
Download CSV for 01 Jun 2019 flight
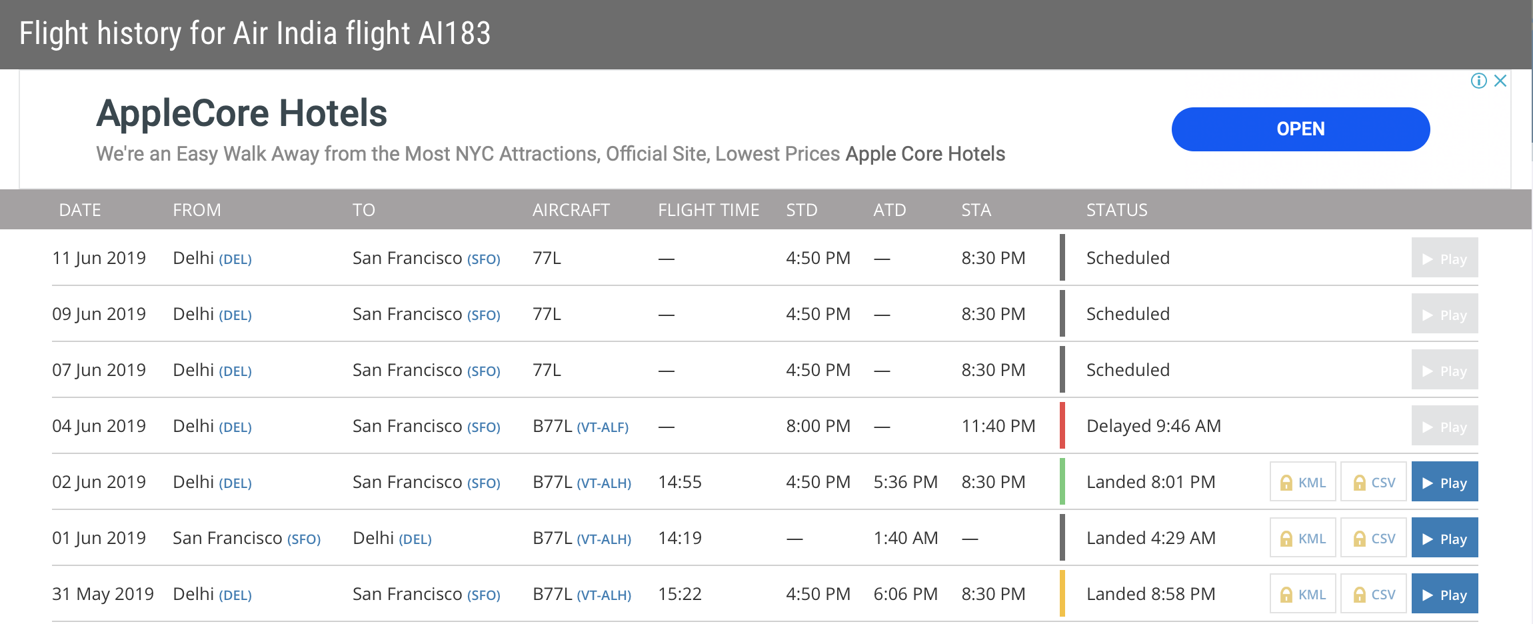[1373, 538]
